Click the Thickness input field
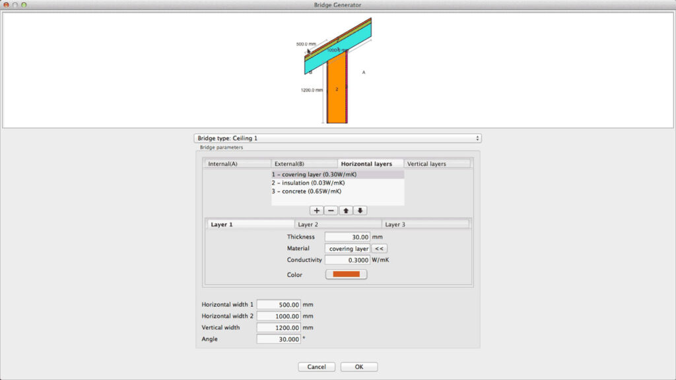This screenshot has width=676, height=380. pyautogui.click(x=347, y=237)
